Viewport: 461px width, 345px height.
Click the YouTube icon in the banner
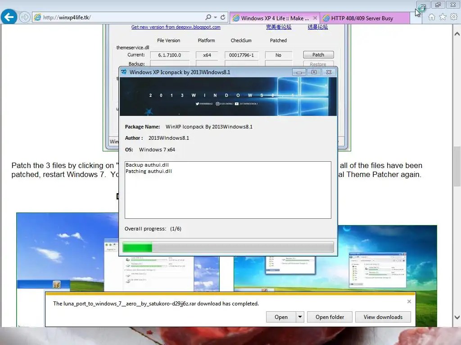click(x=237, y=104)
